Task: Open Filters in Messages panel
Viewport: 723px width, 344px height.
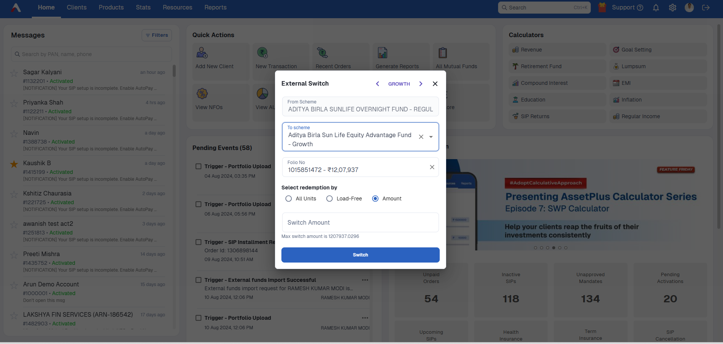Action: click(x=157, y=35)
